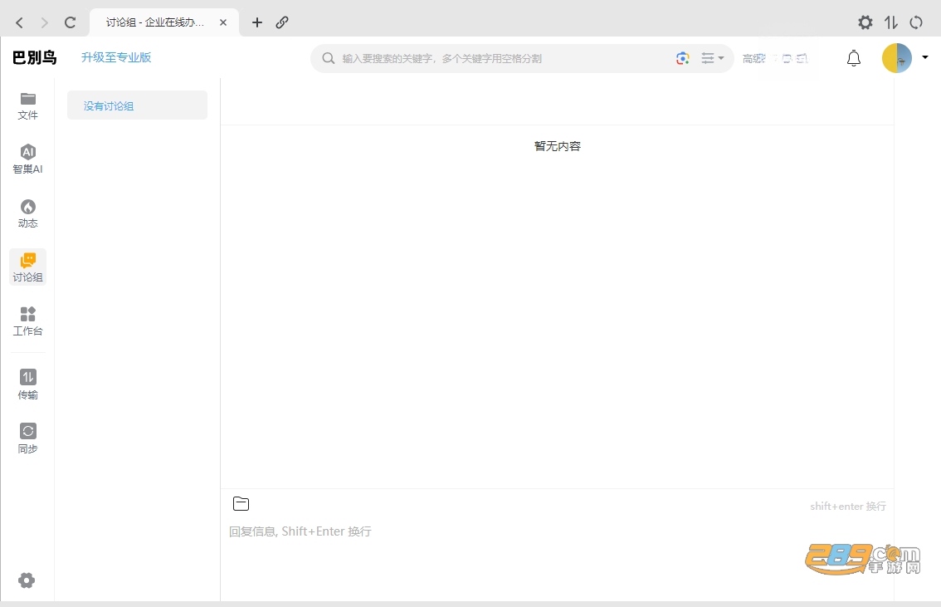This screenshot has width=941, height=607.
Task: Click 升级至专业版 upgrade link
Action: coord(116,57)
